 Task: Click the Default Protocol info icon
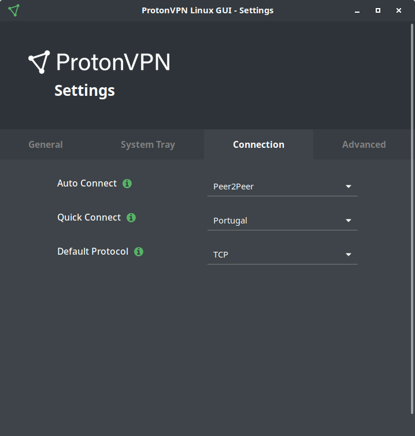click(139, 252)
